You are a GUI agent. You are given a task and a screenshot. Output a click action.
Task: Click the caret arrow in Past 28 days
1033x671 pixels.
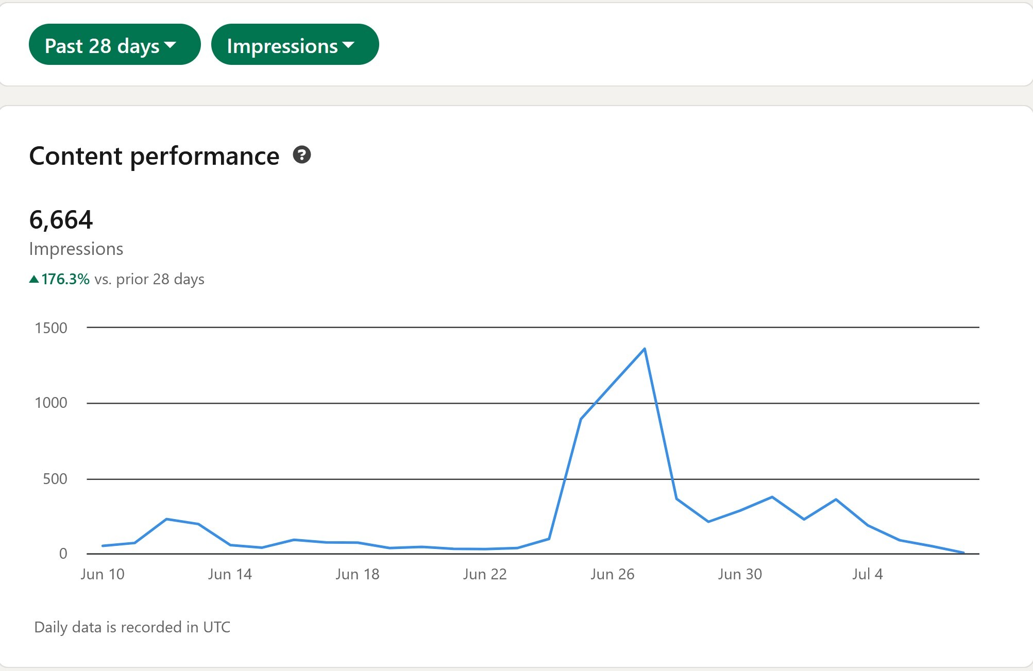point(170,45)
